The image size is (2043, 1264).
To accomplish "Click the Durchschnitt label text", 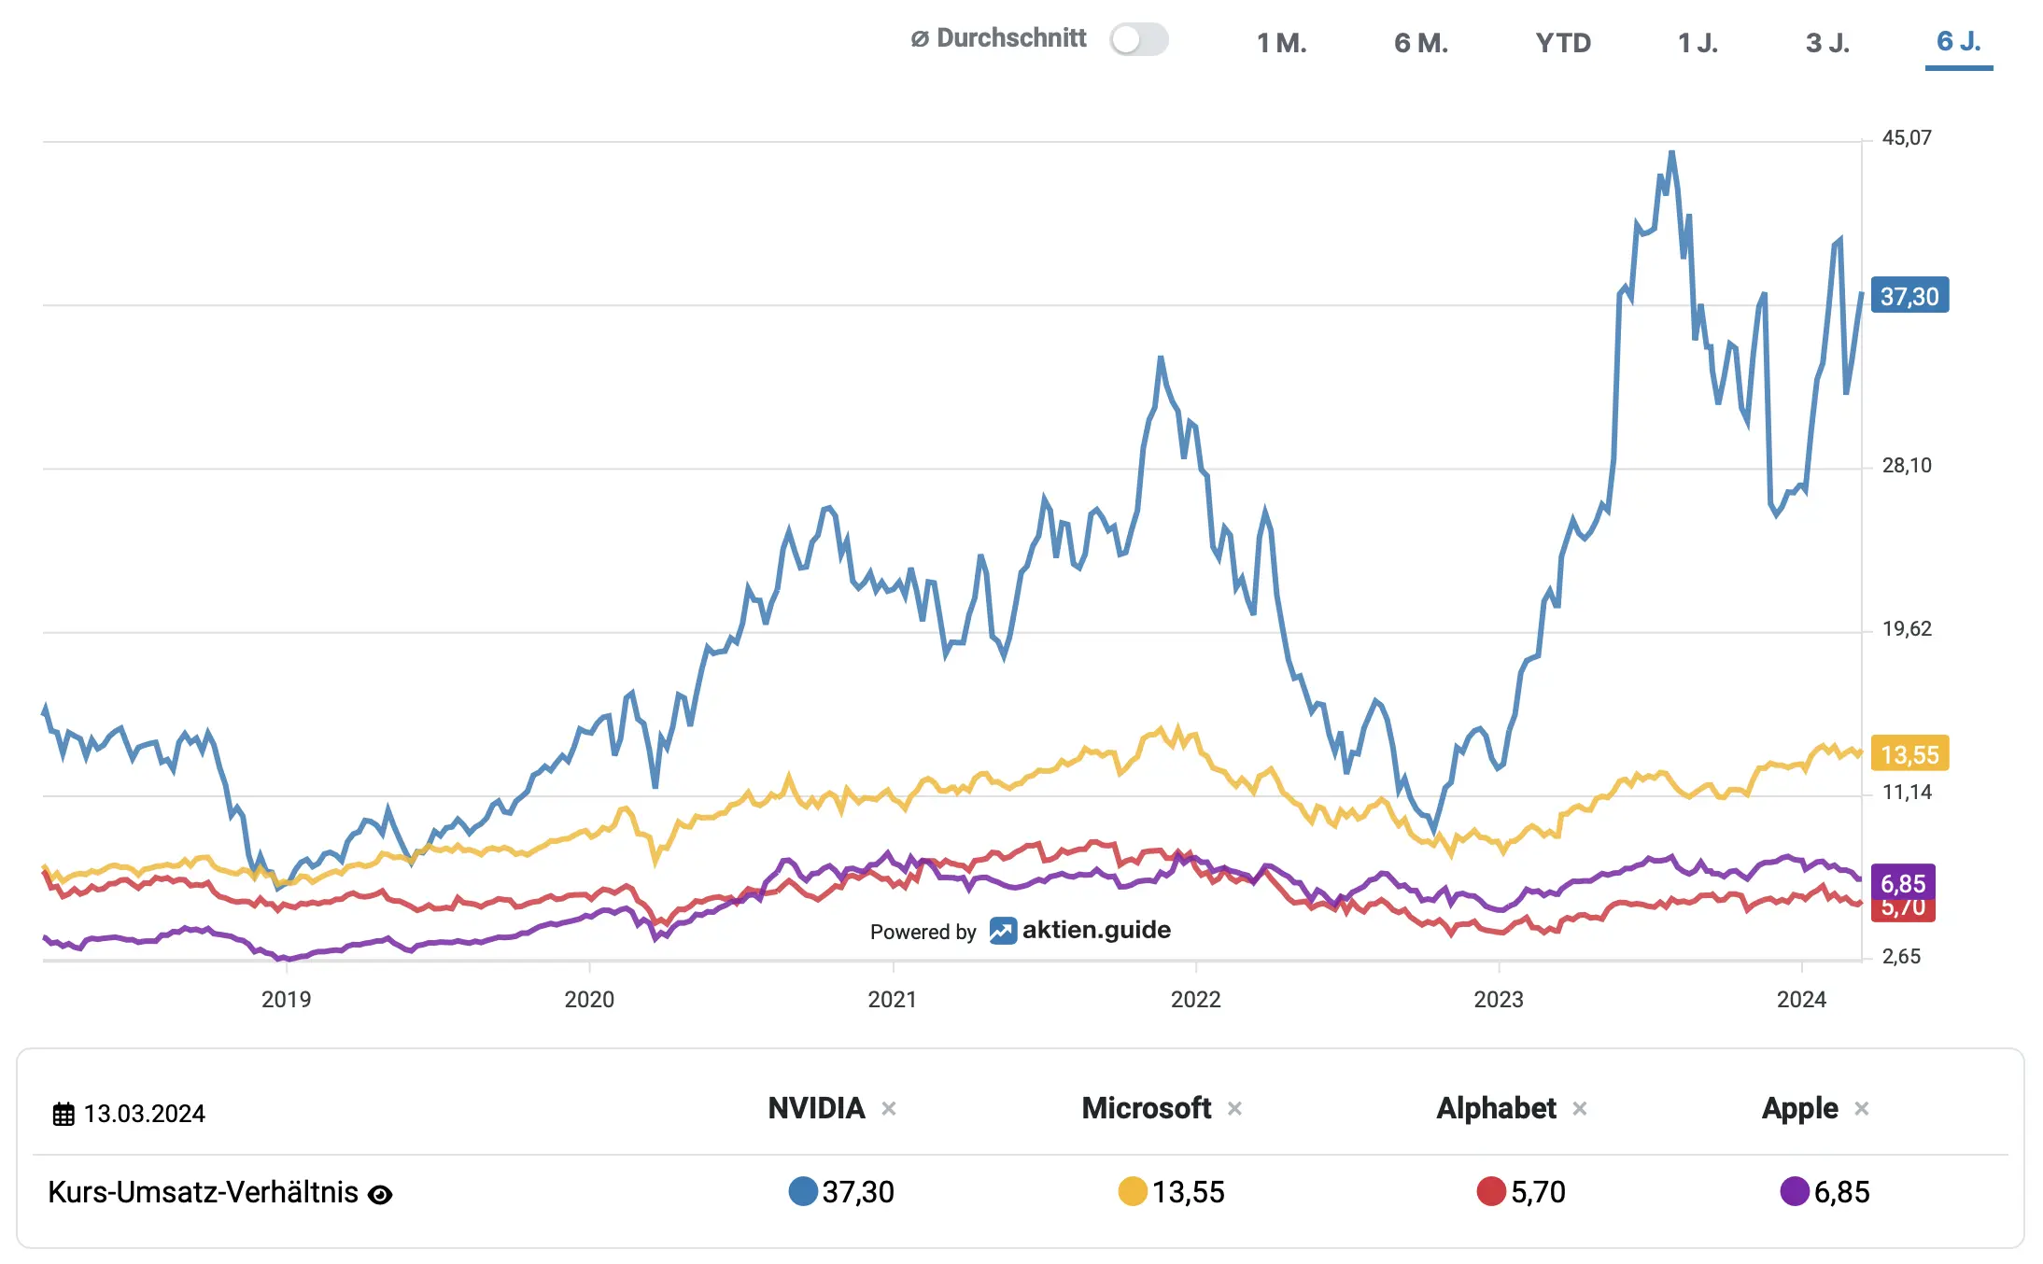I will click(1011, 38).
